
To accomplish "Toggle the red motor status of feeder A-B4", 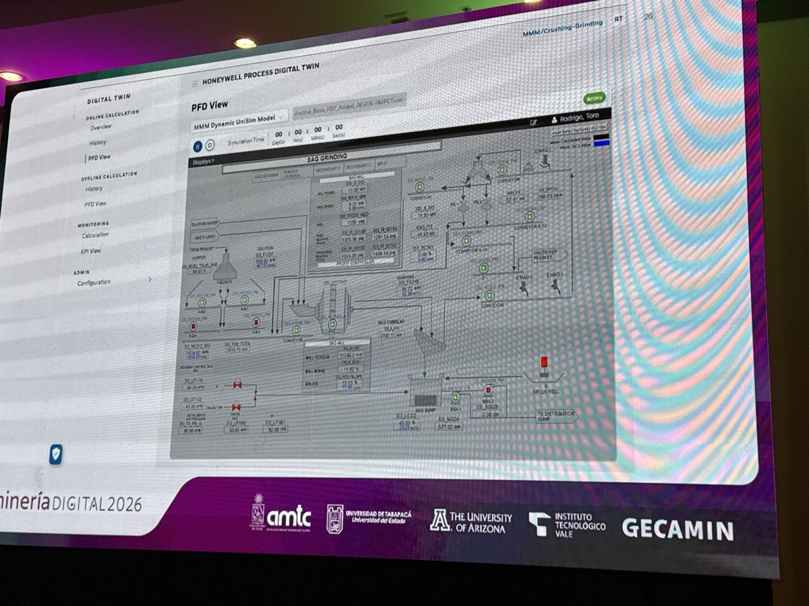I will click(x=193, y=327).
